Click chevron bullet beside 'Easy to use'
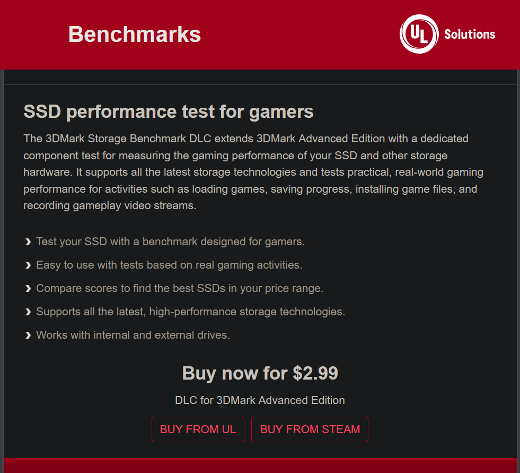The height and width of the screenshot is (473, 520). click(x=28, y=265)
